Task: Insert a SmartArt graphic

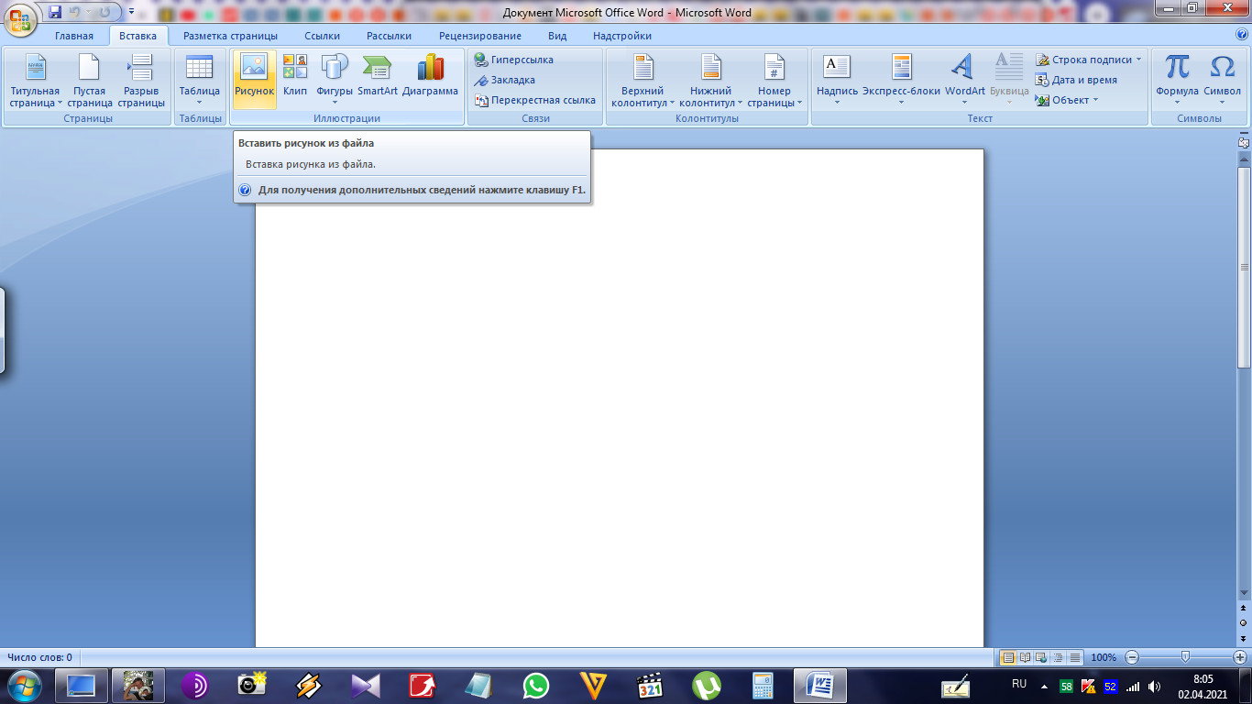Action: 378,79
